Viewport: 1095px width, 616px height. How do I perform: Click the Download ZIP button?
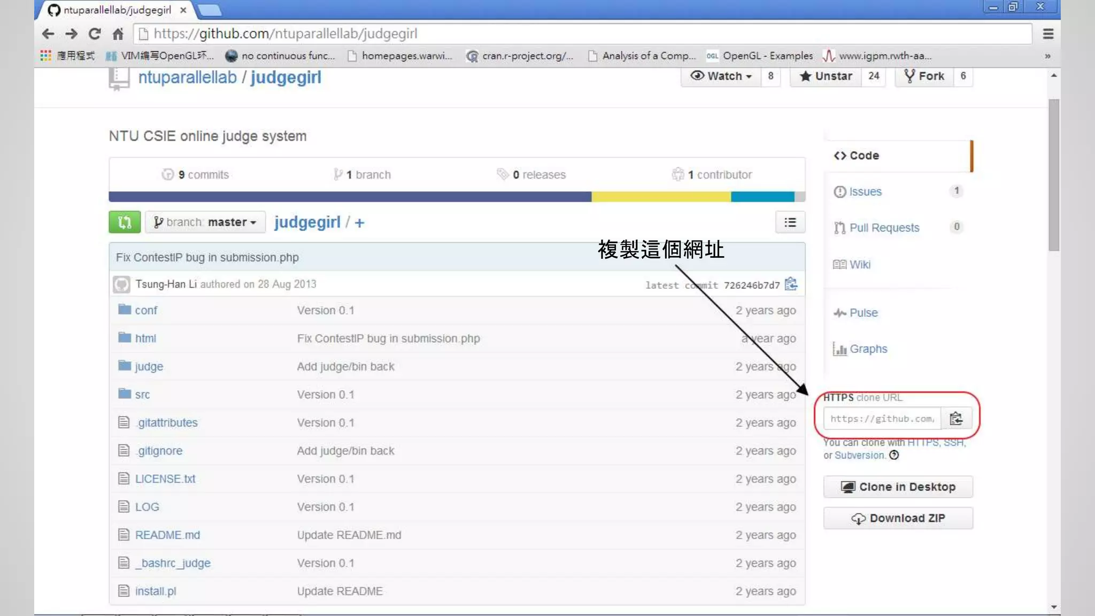point(898,518)
